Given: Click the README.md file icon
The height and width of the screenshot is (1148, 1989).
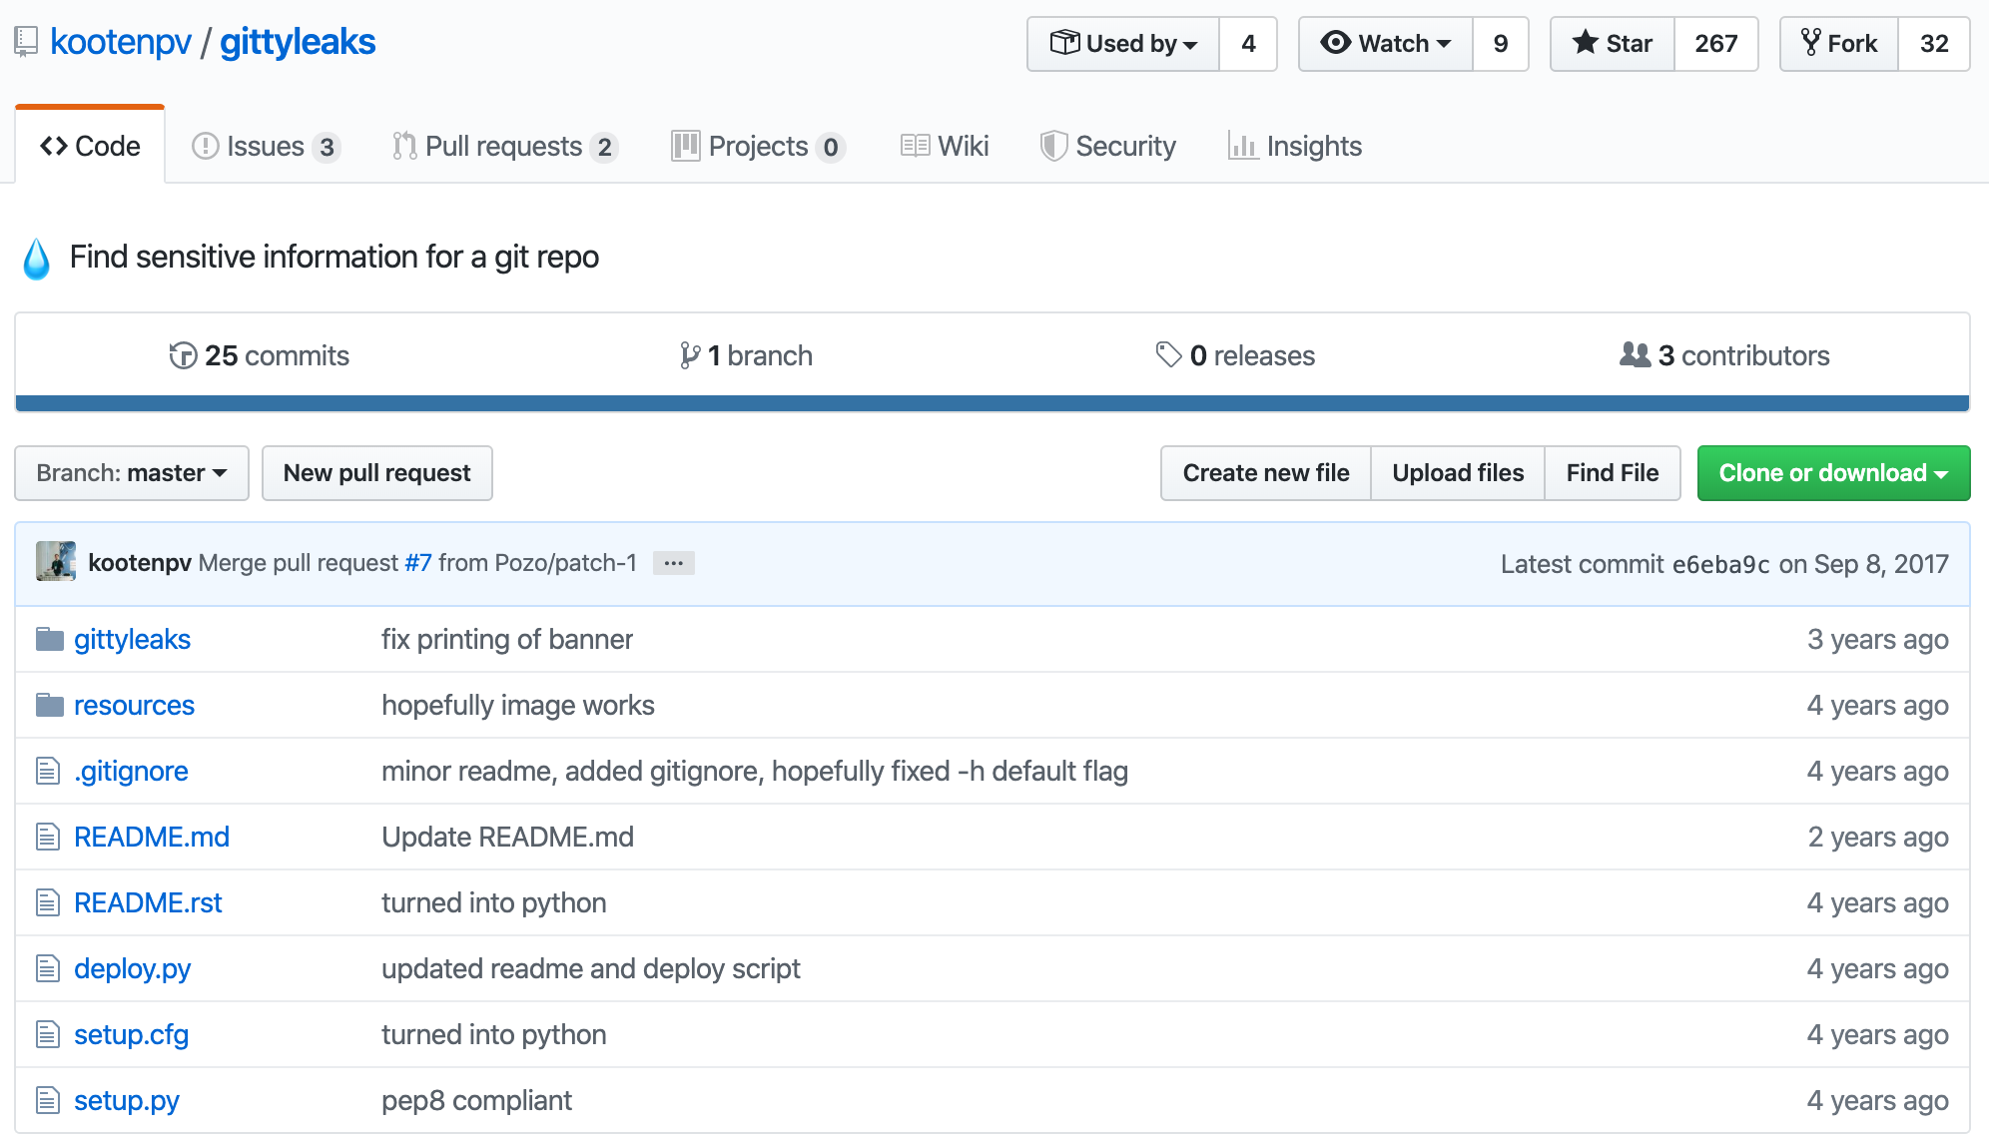Looking at the screenshot, I should (x=48, y=837).
